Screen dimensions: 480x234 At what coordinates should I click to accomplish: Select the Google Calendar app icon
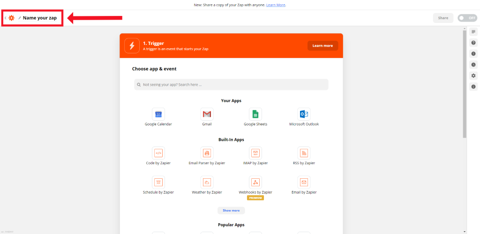point(158,114)
